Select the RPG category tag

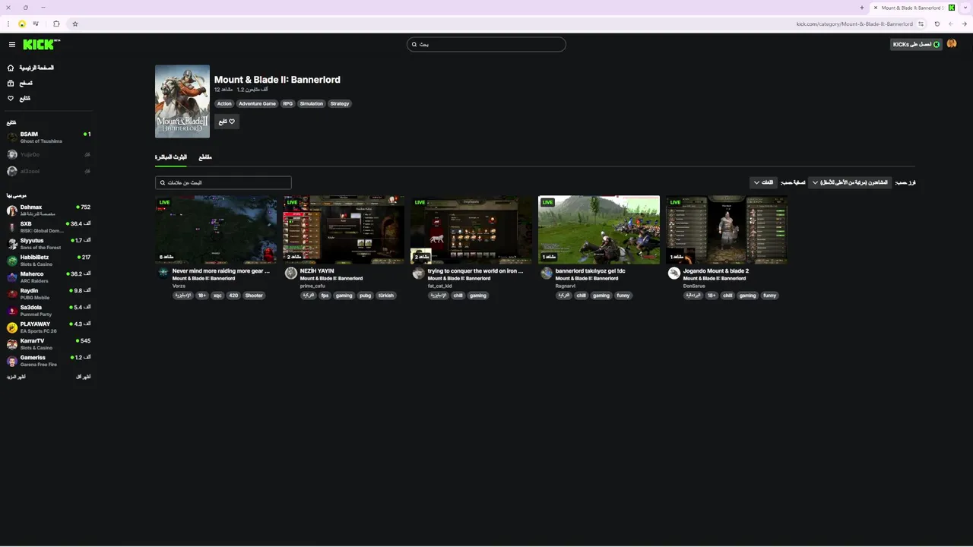[287, 103]
